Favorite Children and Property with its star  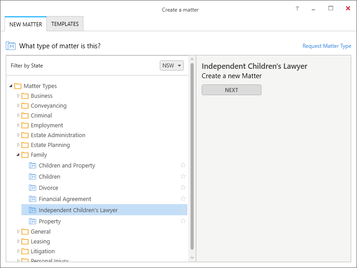pyautogui.click(x=183, y=165)
